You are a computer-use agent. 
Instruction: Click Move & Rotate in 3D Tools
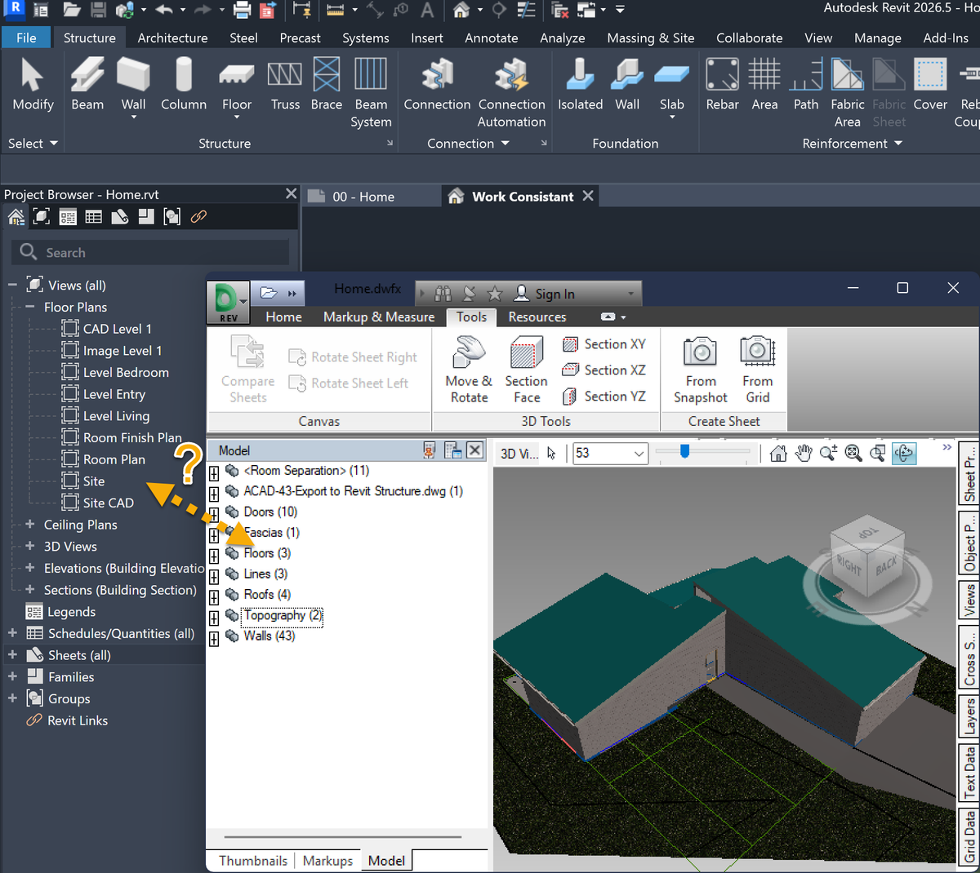click(x=469, y=371)
